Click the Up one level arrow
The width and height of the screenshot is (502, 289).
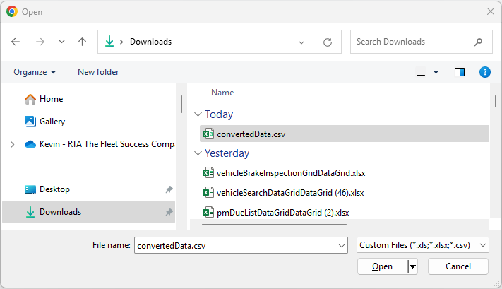pos(82,42)
